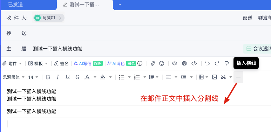Insert a table using the table icon
The height and width of the screenshot is (132, 271).
click(x=201, y=77)
